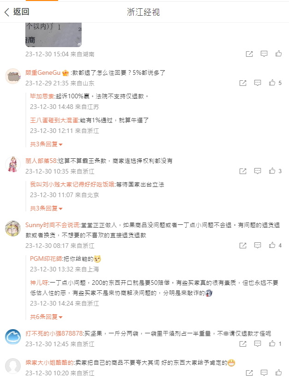
Task: Forward 梁家大小姐酷酷的's comment via share icon
Action: click(249, 373)
